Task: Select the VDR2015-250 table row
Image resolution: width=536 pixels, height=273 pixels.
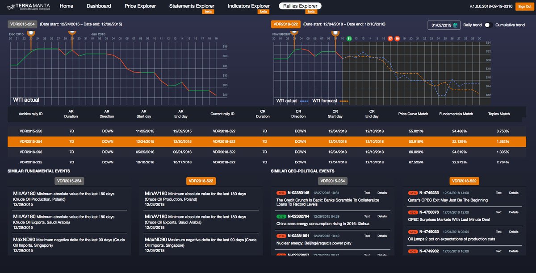Action: tap(267, 131)
